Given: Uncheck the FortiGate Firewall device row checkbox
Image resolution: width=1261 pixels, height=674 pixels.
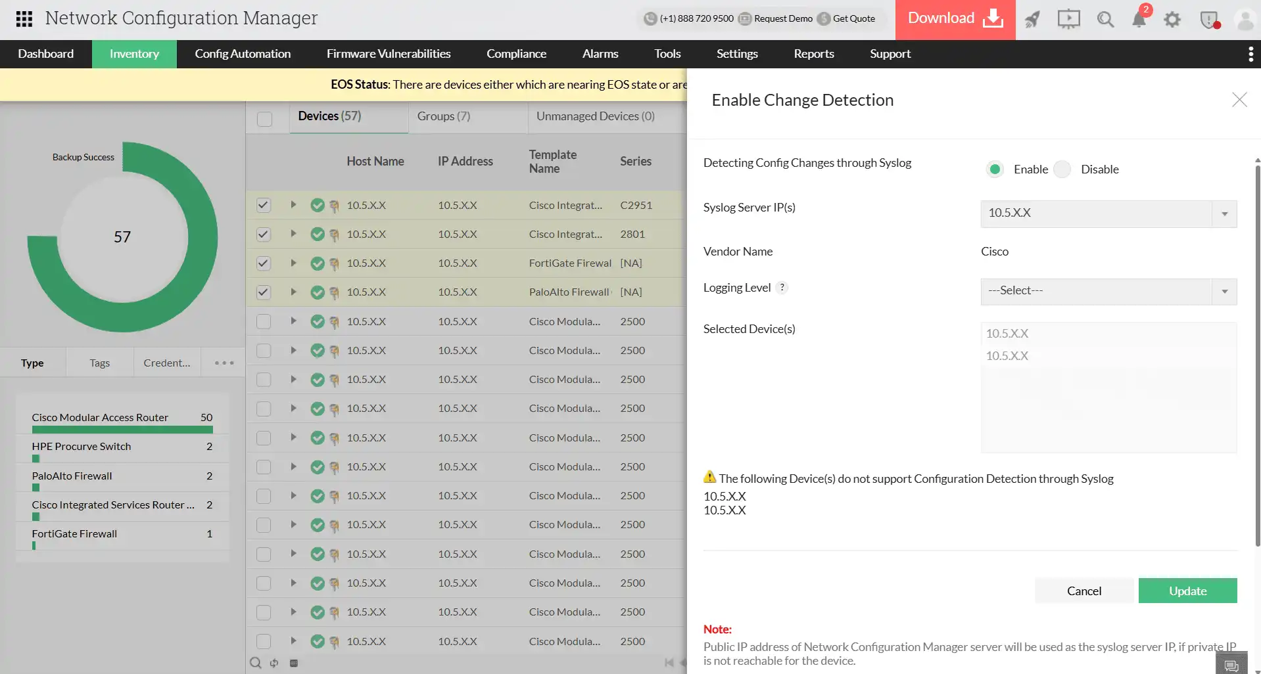Looking at the screenshot, I should point(264,263).
